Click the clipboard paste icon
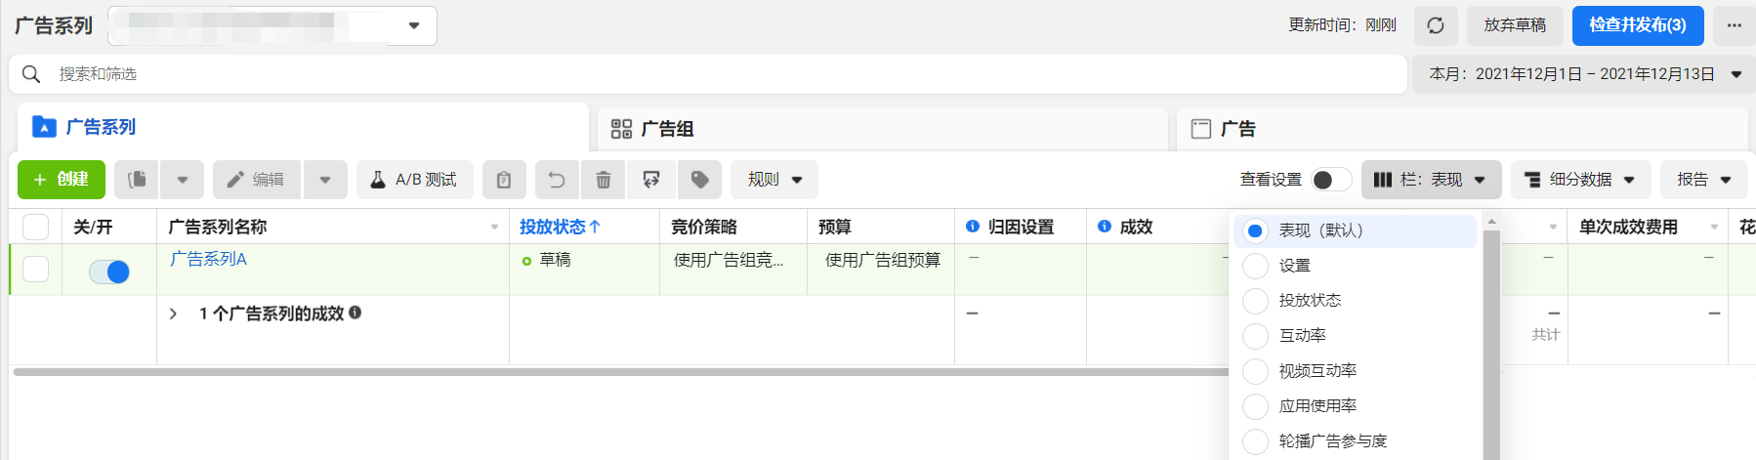1756x460 pixels. (x=504, y=180)
